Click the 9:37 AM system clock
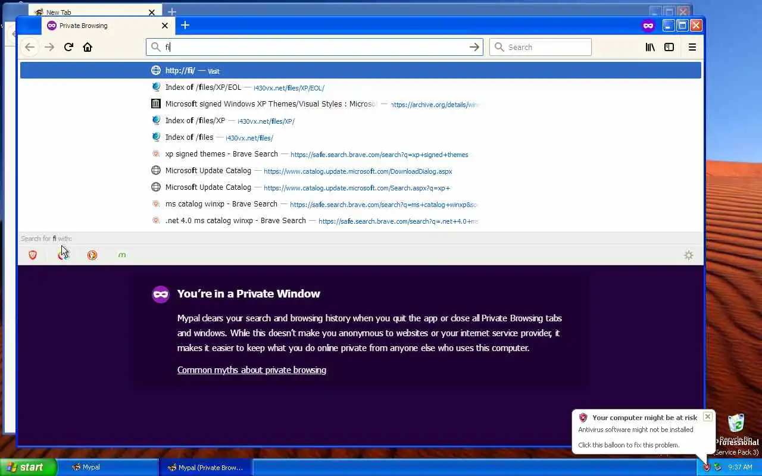This screenshot has width=762, height=476. tap(740, 467)
